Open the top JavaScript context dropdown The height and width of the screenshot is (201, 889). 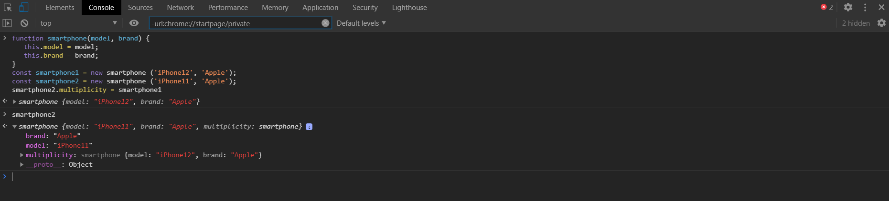(78, 23)
